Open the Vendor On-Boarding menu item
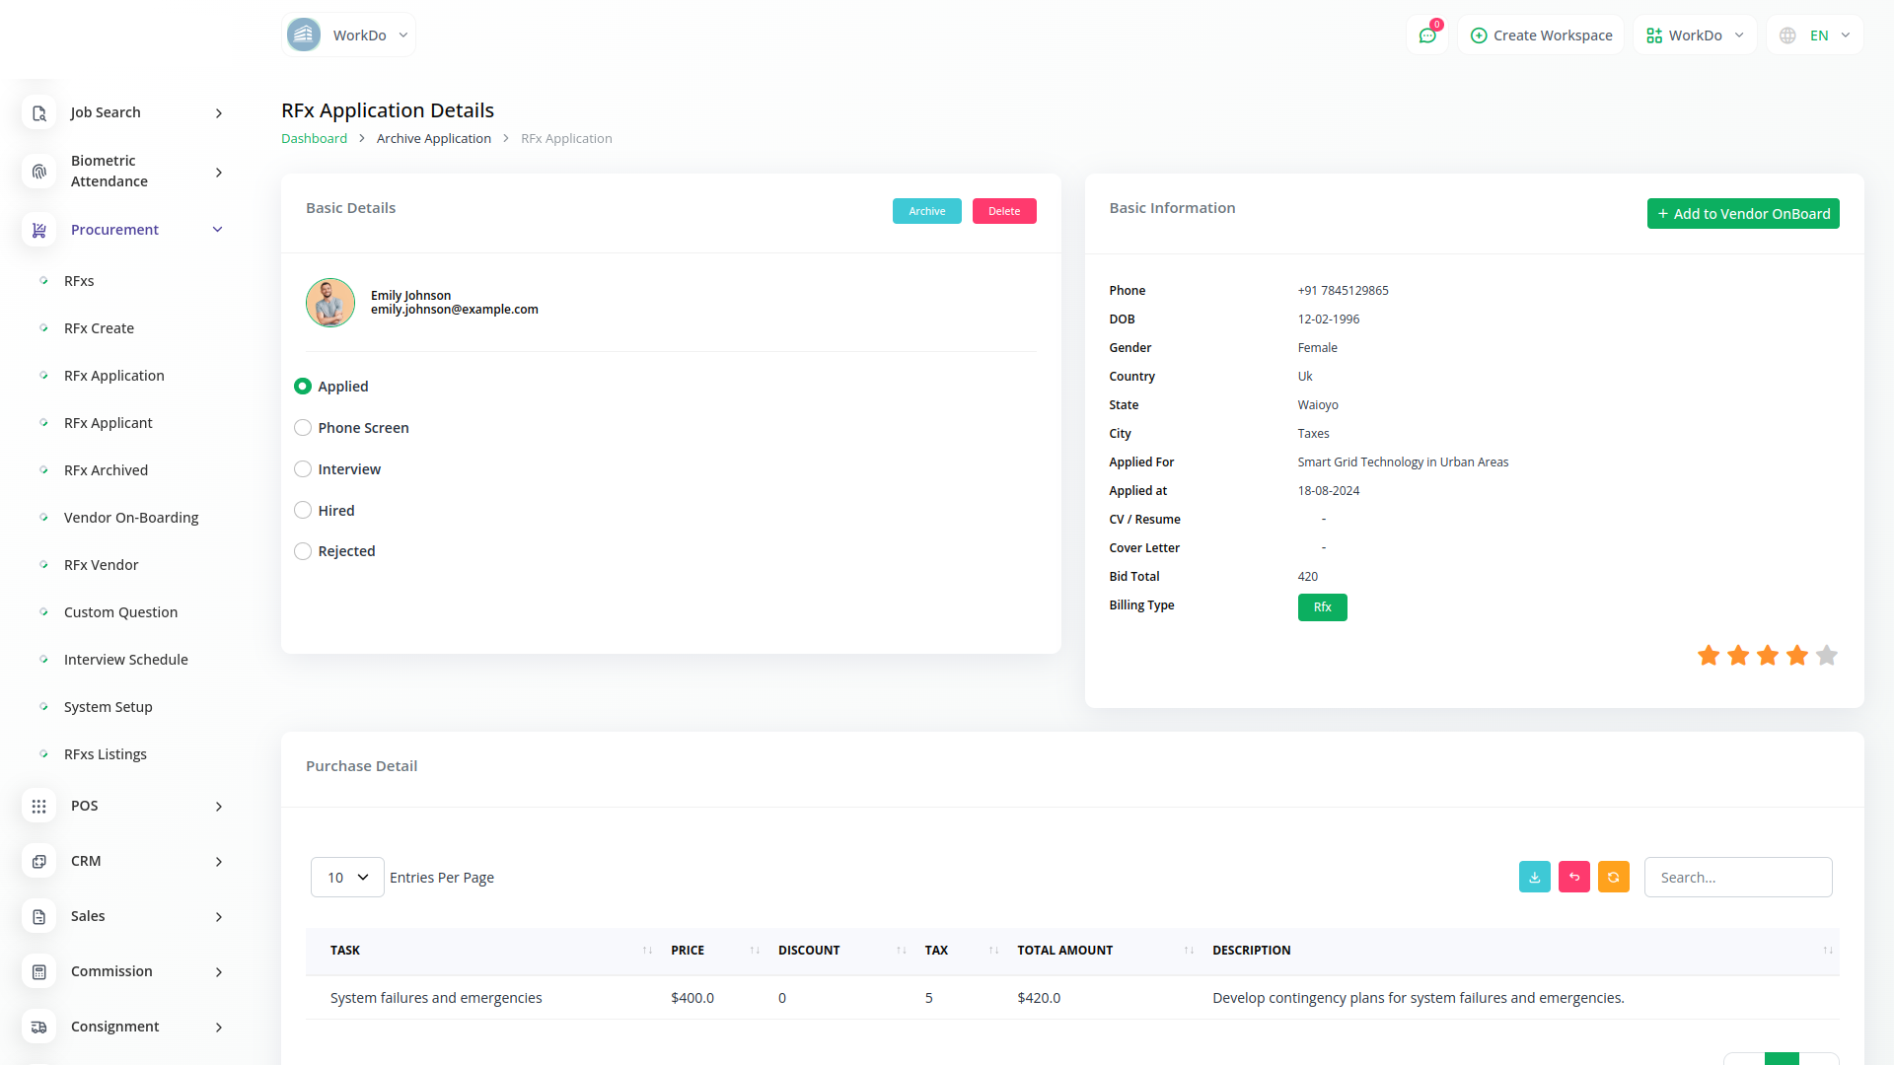The width and height of the screenshot is (1894, 1065). (131, 518)
